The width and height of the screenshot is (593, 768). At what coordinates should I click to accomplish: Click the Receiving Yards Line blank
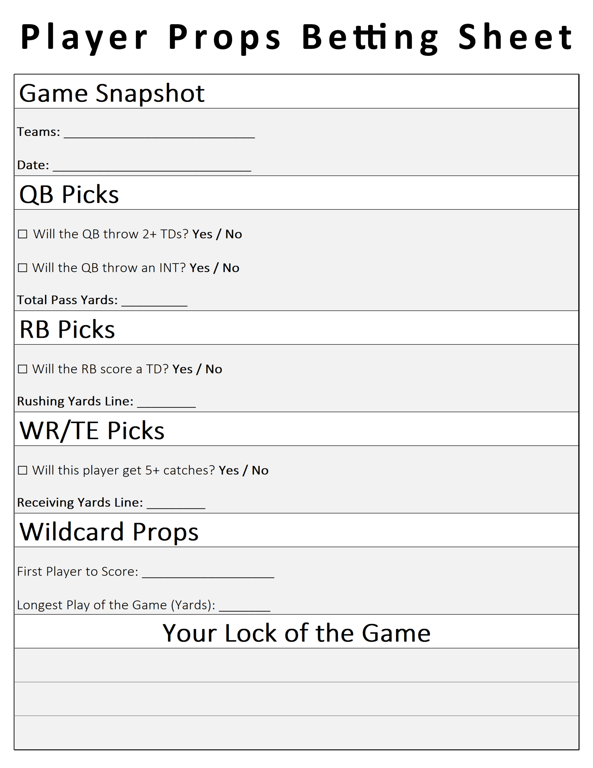(176, 504)
